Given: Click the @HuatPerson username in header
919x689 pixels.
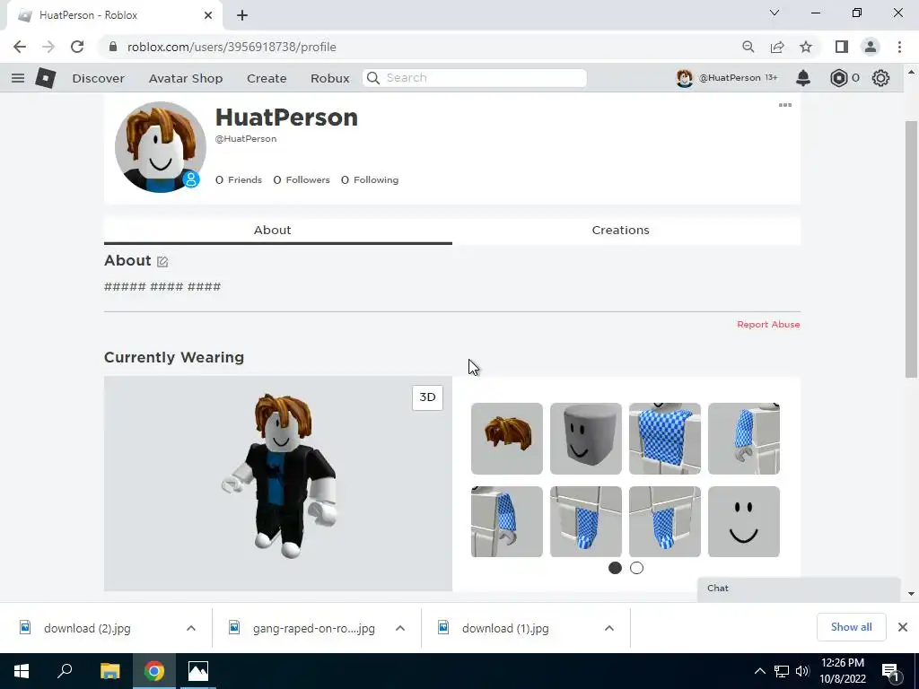Looking at the screenshot, I should [x=730, y=78].
